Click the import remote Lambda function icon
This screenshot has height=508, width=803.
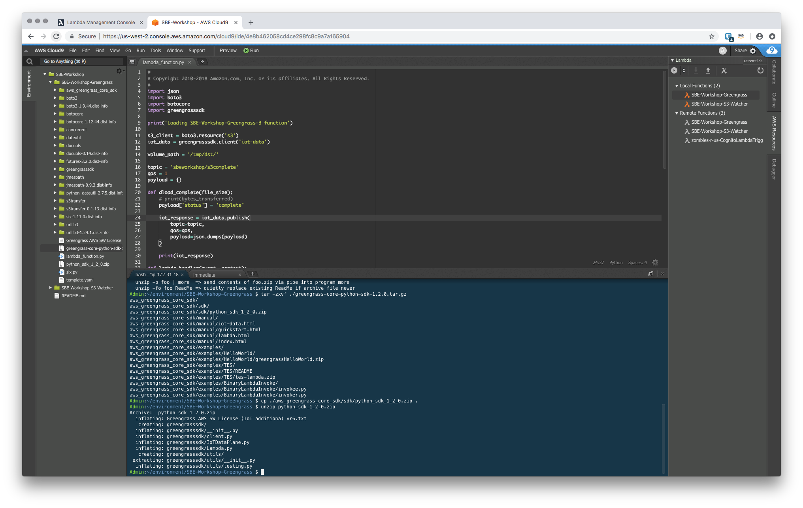click(696, 70)
